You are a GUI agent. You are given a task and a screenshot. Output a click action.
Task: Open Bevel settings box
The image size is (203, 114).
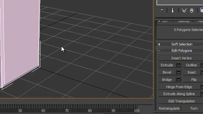coord(179,73)
